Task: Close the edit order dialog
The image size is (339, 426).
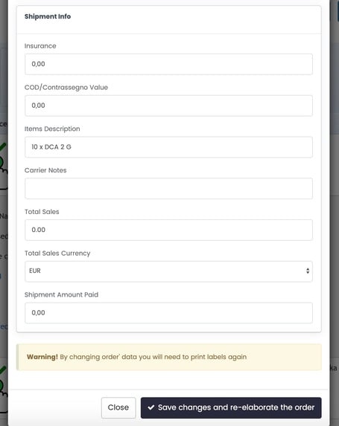Action: coord(118,407)
